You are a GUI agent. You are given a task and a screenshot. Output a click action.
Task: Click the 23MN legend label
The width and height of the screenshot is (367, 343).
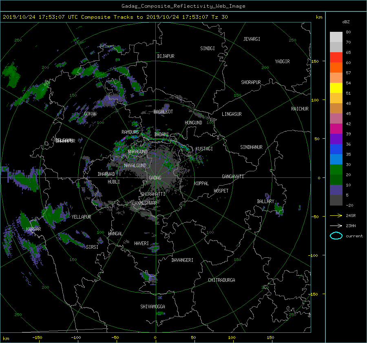point(351,226)
